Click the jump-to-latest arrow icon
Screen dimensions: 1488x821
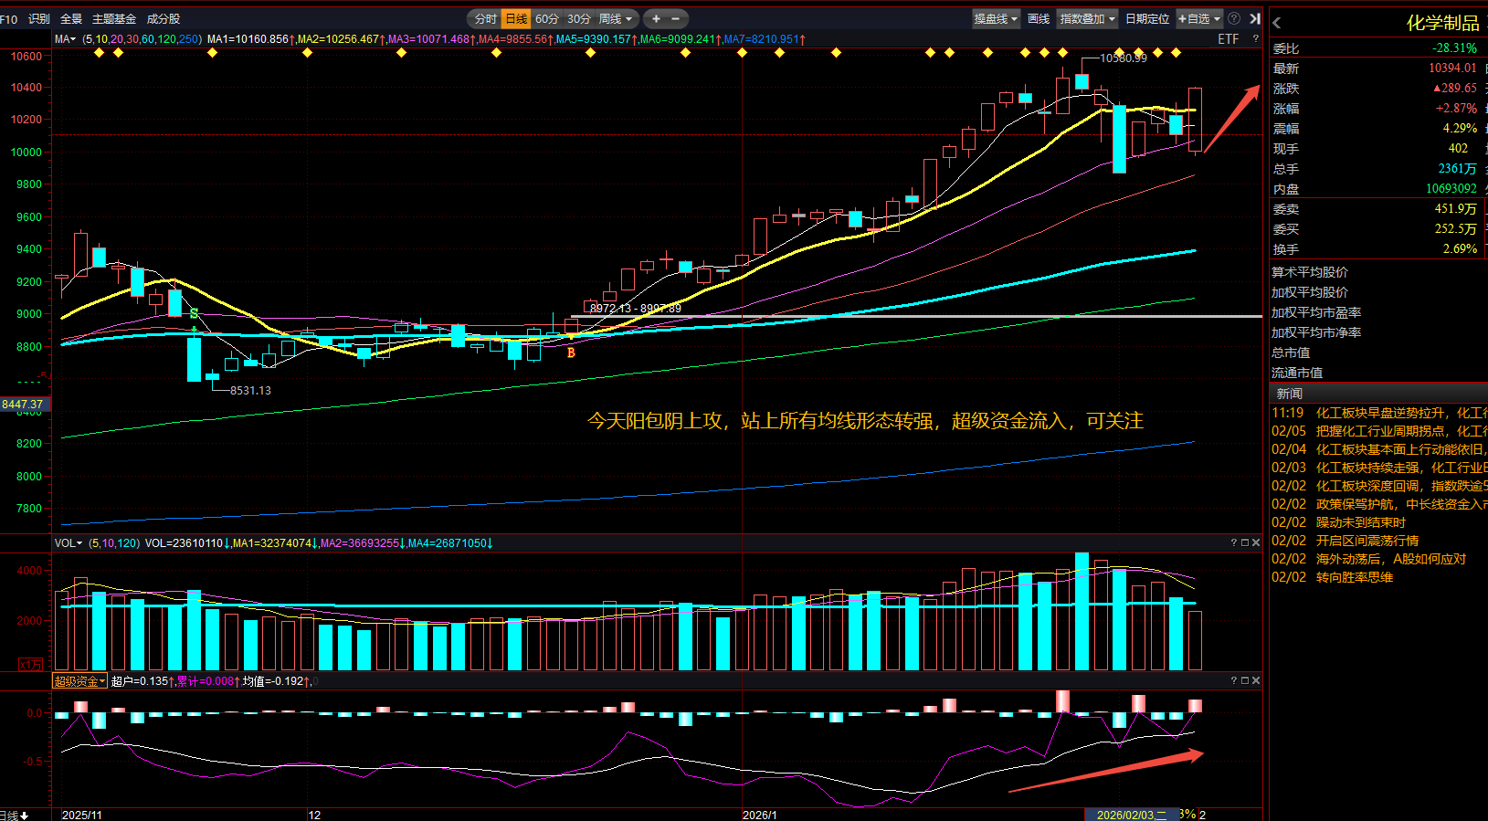pos(1255,18)
